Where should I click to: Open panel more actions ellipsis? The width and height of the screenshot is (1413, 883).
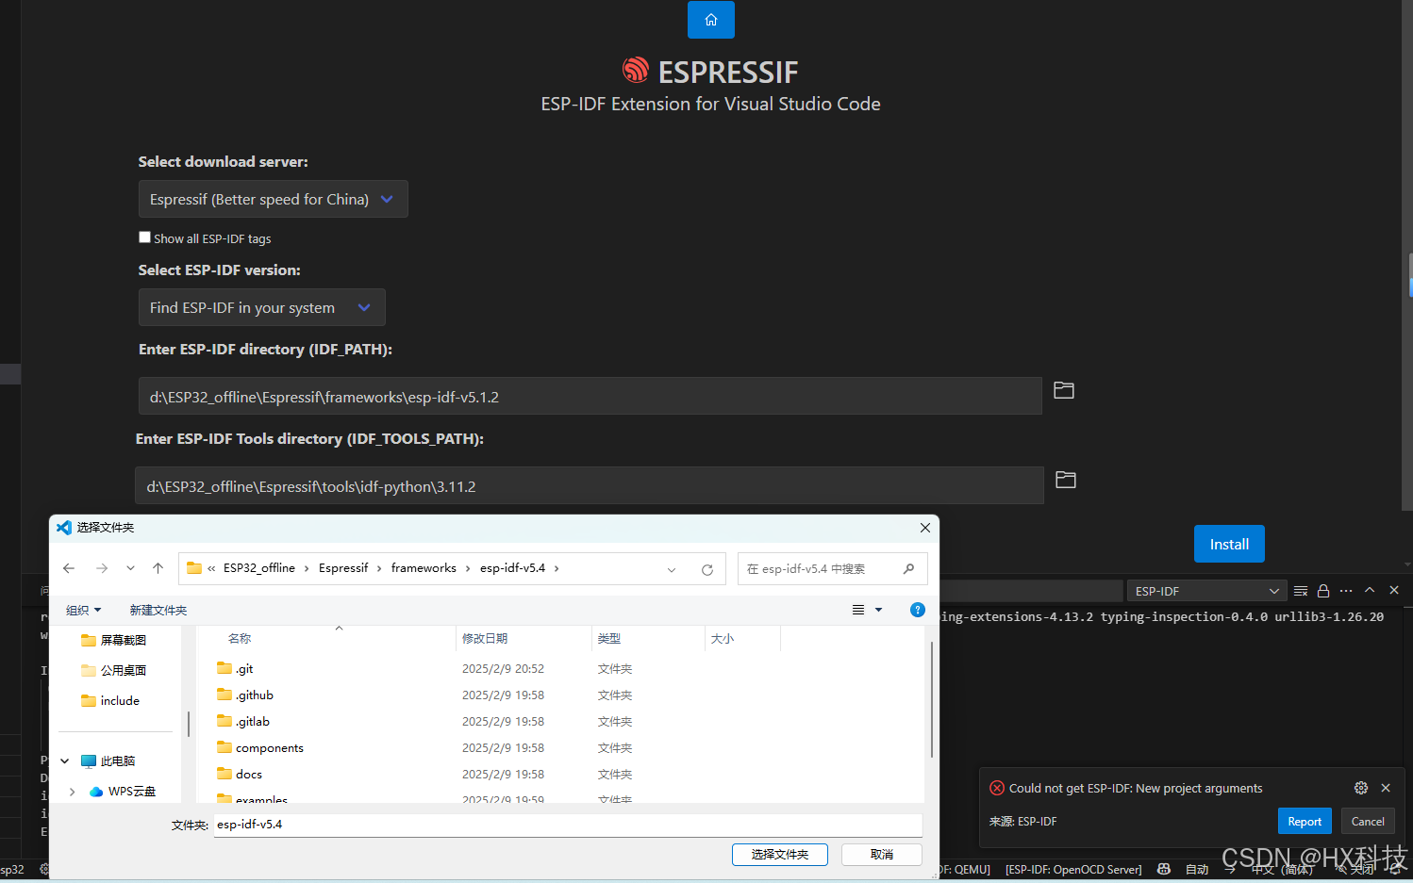1346,591
